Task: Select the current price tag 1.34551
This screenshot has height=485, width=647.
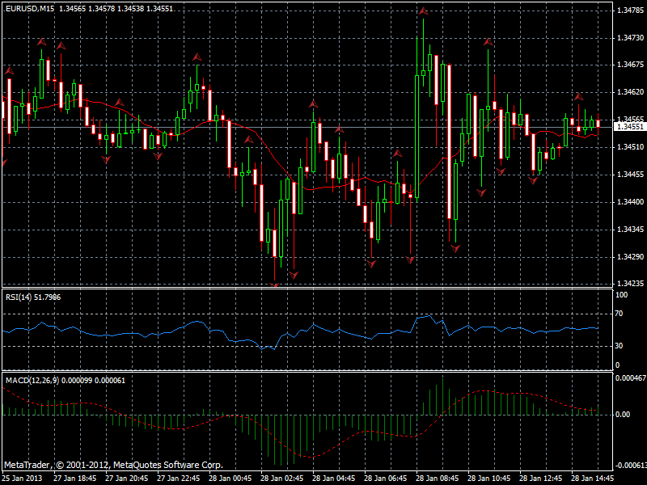Action: tap(630, 127)
